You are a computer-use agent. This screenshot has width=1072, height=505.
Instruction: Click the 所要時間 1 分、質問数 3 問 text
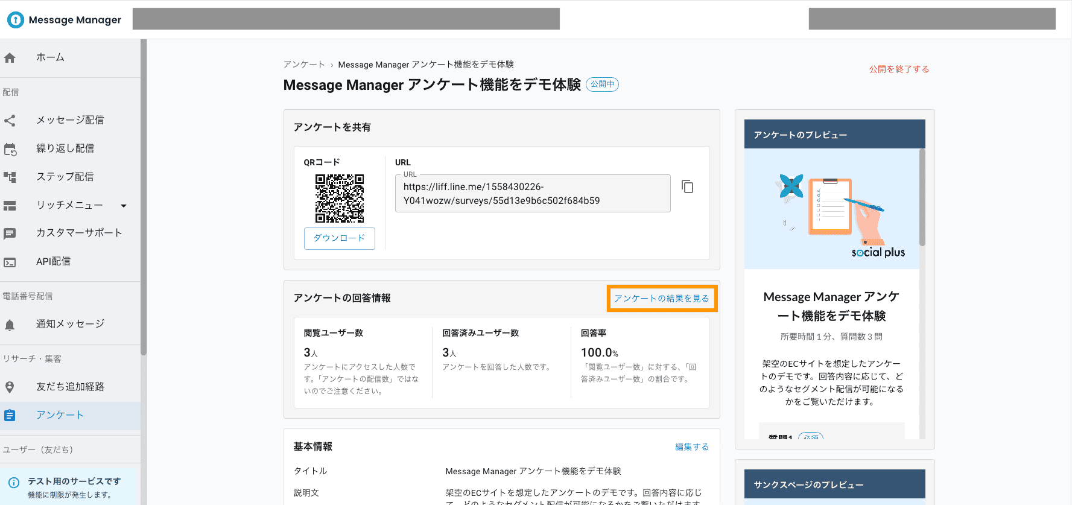(831, 337)
